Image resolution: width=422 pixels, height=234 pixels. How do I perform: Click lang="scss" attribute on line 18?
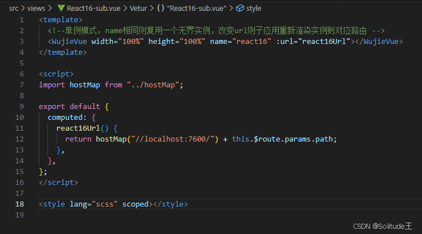coord(94,204)
